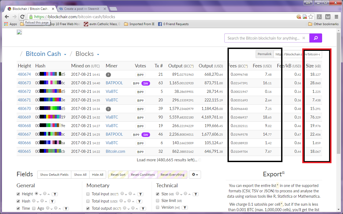343x214 pixels.
Task: Click the Reset Everything button
Action: 173,175
